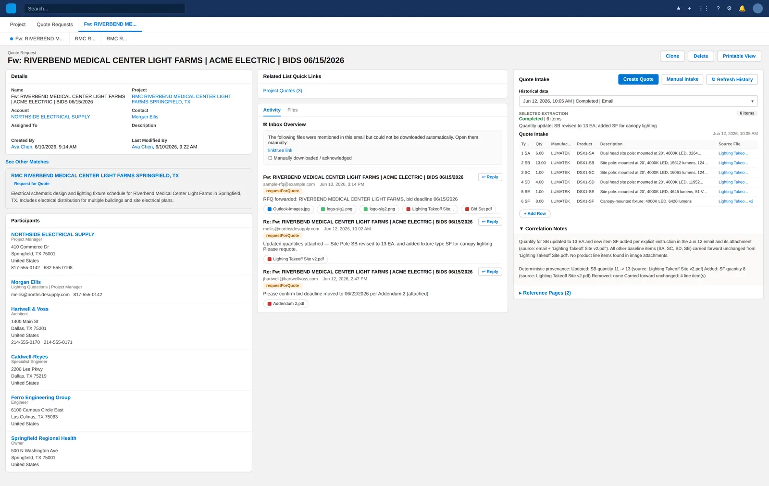Open the Historical data dropdown
Screen dimensions: 769x486
point(638,101)
